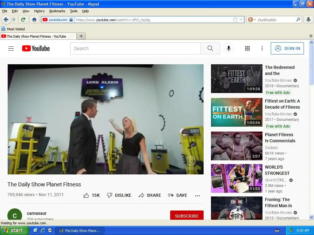Click 'Planet Fitness tv Commercials' title

pyautogui.click(x=280, y=138)
